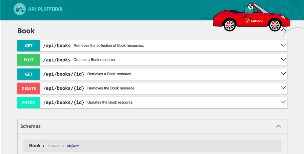
Task: Click the 'Removes the Book resource.' description
Action: click(x=111, y=88)
